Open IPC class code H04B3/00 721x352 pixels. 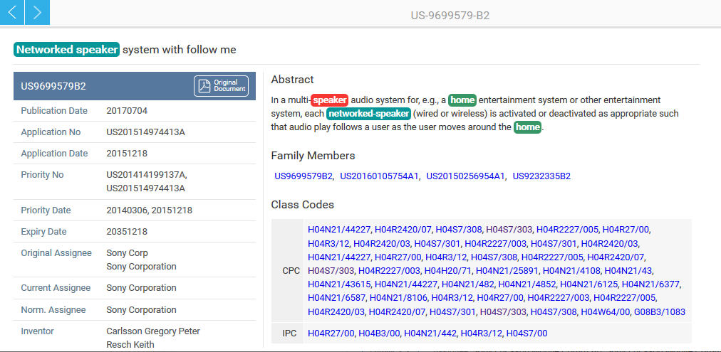tap(379, 333)
